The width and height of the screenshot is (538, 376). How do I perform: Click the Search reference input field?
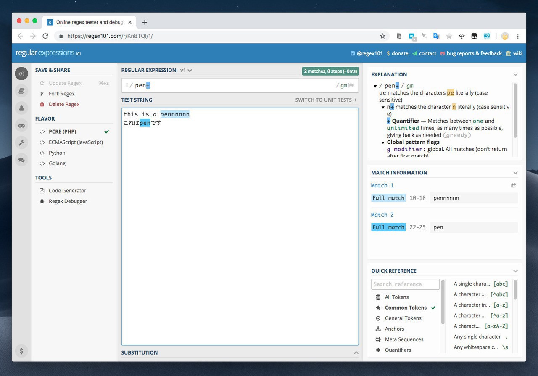coord(405,284)
